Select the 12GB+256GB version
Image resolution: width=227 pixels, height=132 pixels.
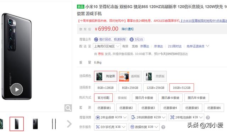(x=155, y=88)
